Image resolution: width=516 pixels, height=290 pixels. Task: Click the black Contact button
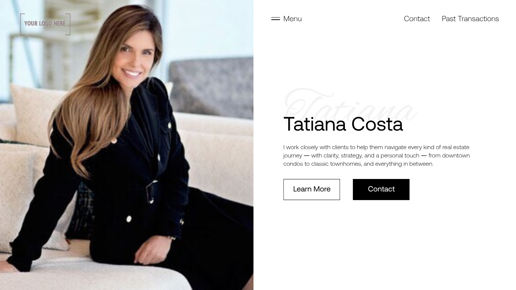pyautogui.click(x=381, y=189)
